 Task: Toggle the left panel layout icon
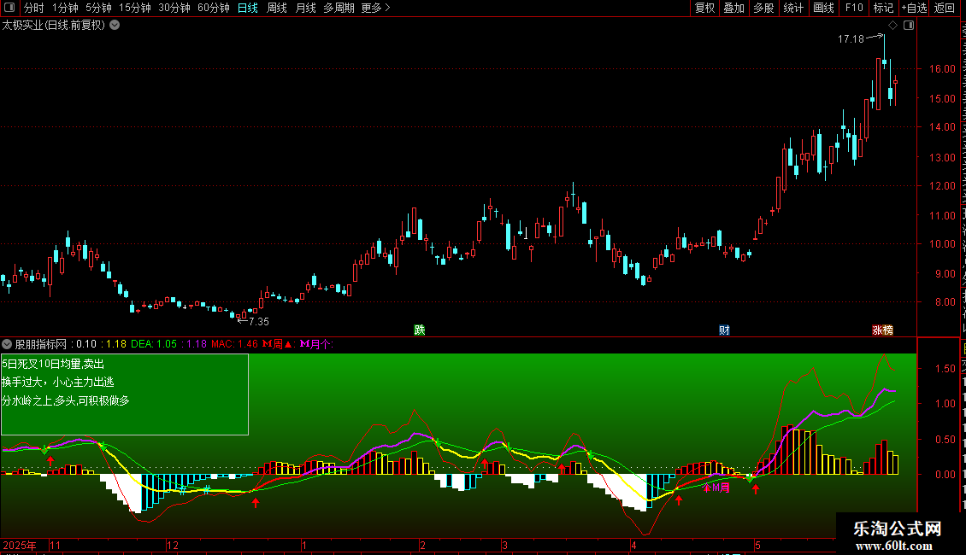pyautogui.click(x=9, y=8)
